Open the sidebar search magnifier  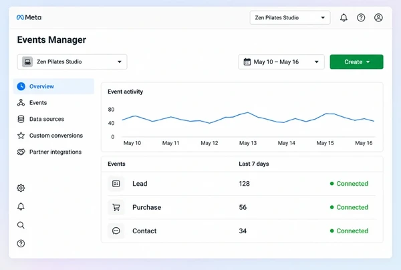[x=21, y=225]
